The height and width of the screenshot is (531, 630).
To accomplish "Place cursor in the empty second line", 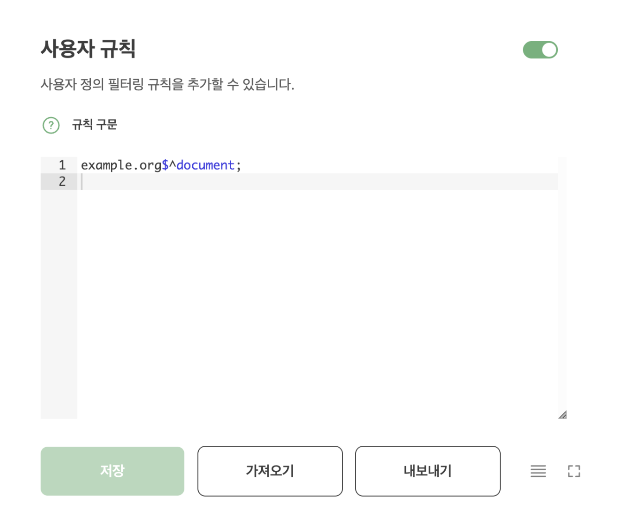I will coord(319,182).
